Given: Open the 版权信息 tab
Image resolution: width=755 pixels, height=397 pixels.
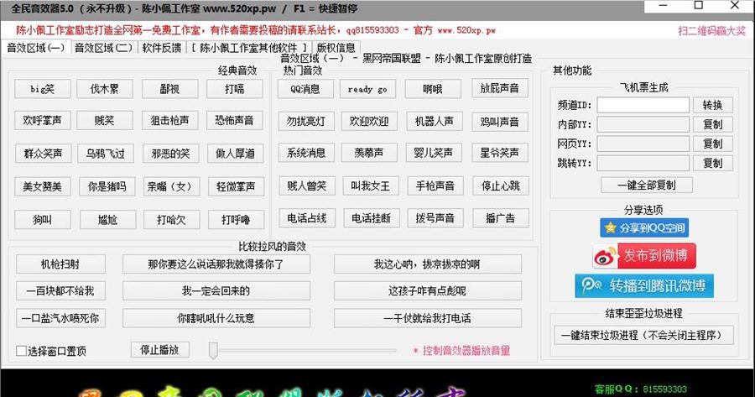Looking at the screenshot, I should [336, 48].
